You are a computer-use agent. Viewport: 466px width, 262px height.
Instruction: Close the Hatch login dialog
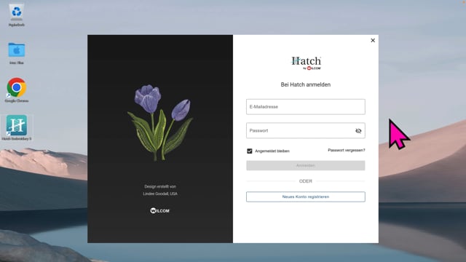[x=373, y=41]
